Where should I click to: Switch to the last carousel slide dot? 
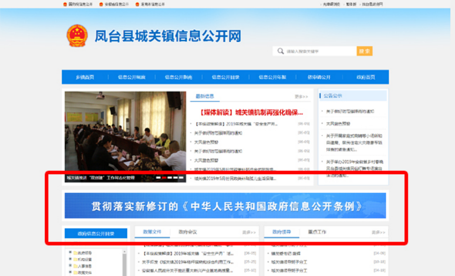coord(181,178)
